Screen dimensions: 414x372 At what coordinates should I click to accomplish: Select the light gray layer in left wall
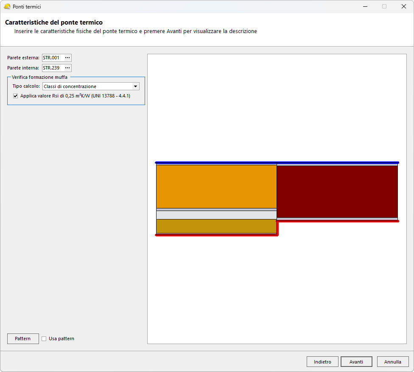coord(216,215)
